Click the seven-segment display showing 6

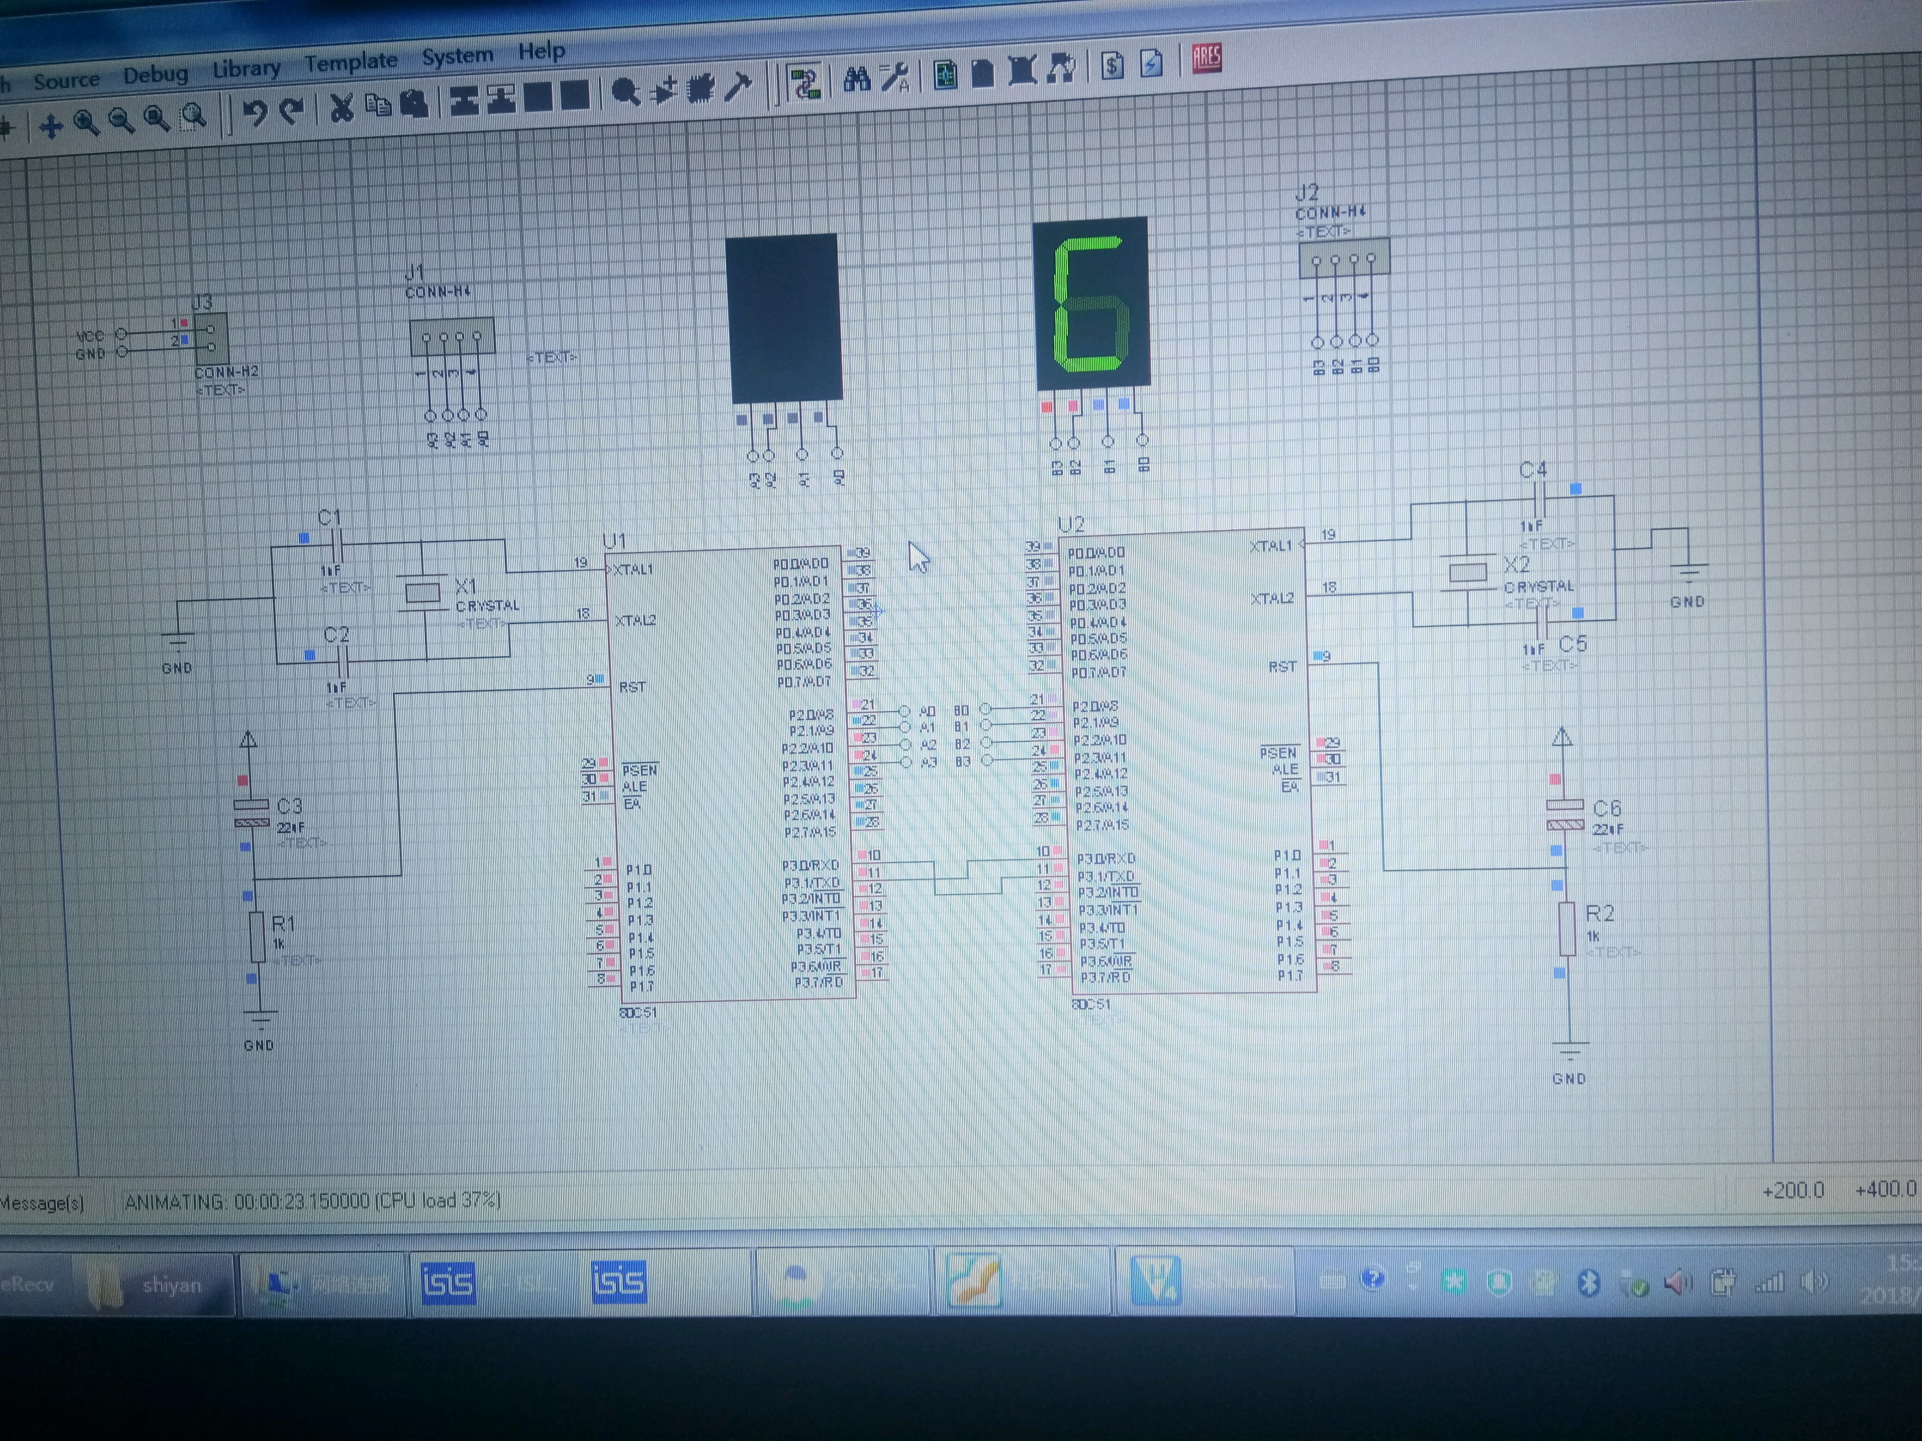click(x=1091, y=302)
